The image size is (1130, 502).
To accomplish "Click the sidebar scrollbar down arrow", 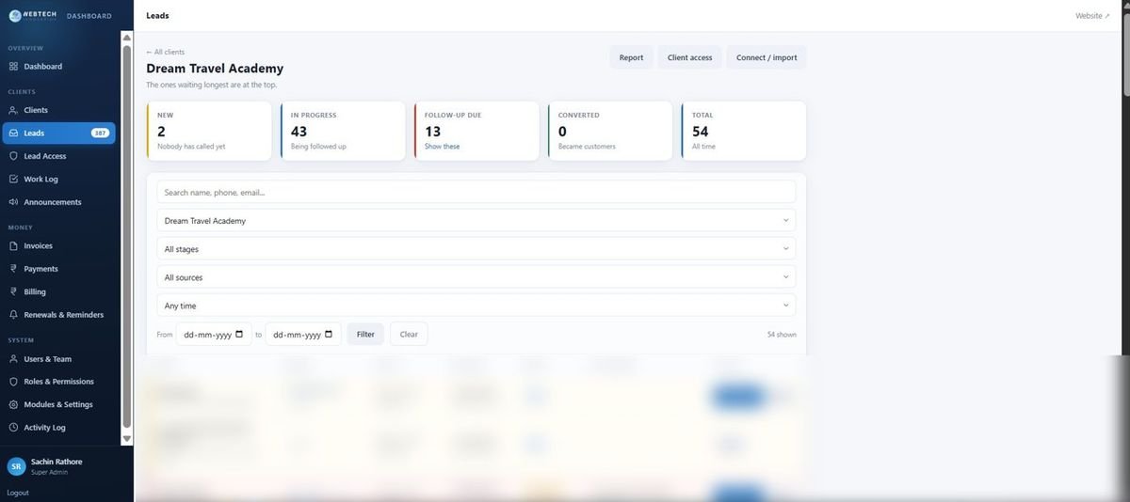I will pyautogui.click(x=127, y=438).
